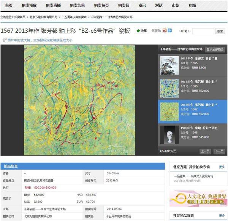The height and width of the screenshot is (221, 228).
Task: Click 显示全部拍品 button
Action: (215, 49)
